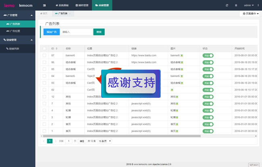Click the scrollbar left arrow under the table
Screen dimensions: 262x167
[42, 136]
